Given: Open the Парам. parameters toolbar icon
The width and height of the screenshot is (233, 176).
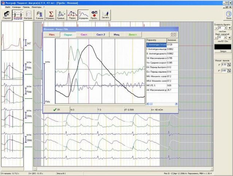Looking at the screenshot, I should (72, 14).
